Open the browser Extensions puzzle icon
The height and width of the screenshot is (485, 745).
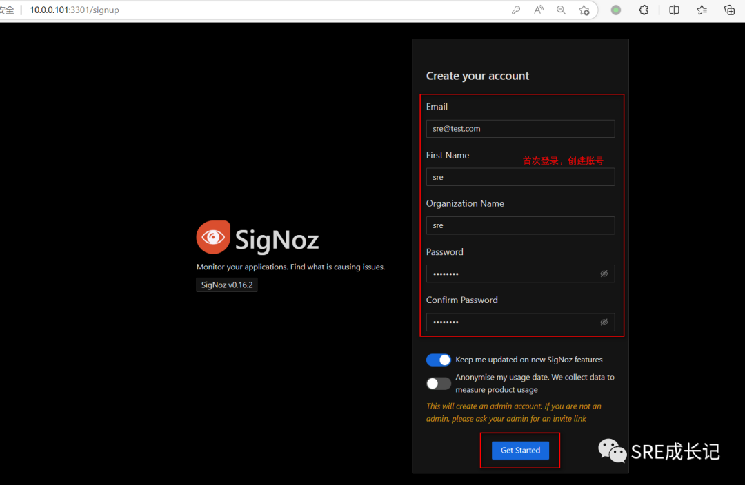tap(644, 10)
